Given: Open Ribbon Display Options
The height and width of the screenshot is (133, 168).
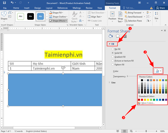Looking at the screenshot, I should pyautogui.click(x=139, y=3).
